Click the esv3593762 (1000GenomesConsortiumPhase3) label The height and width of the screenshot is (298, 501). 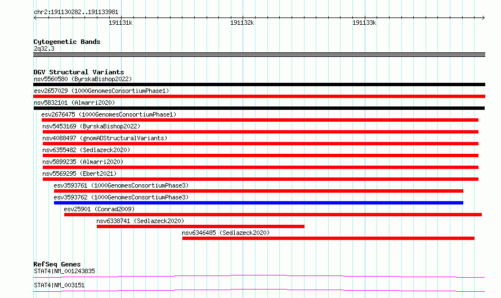point(121,197)
